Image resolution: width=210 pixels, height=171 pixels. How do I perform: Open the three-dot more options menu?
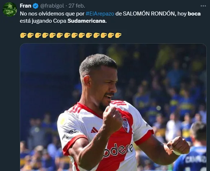203,6
